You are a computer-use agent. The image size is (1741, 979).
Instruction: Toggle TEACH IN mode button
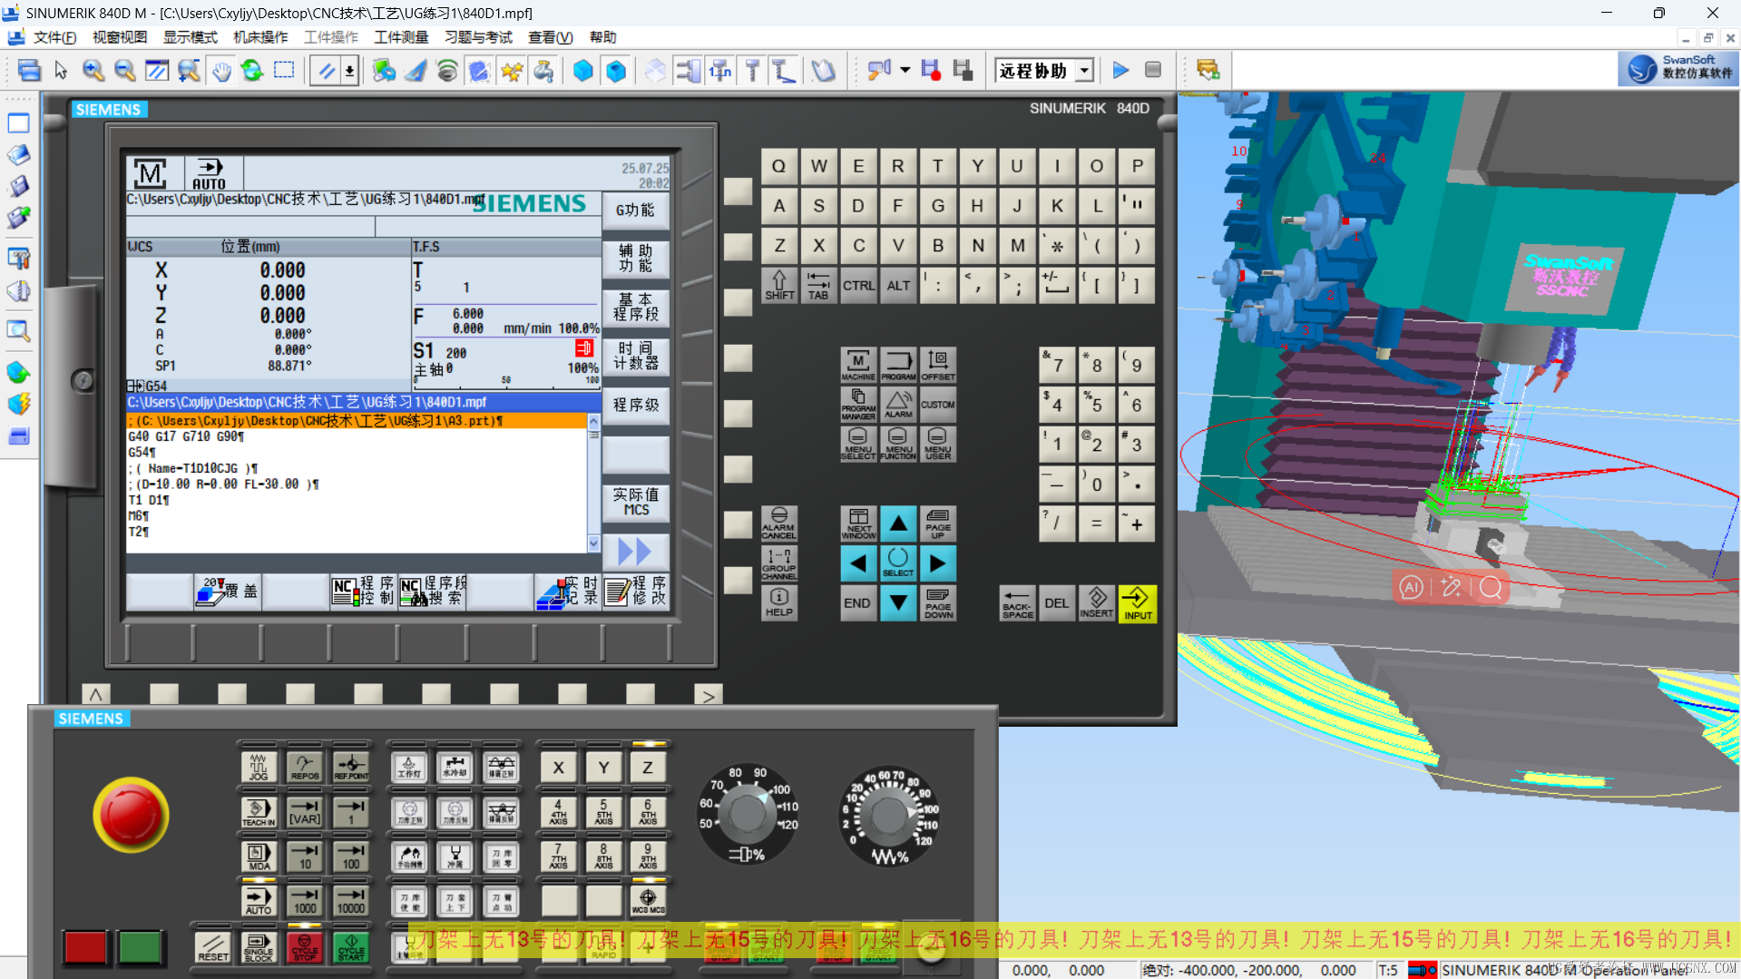click(259, 812)
